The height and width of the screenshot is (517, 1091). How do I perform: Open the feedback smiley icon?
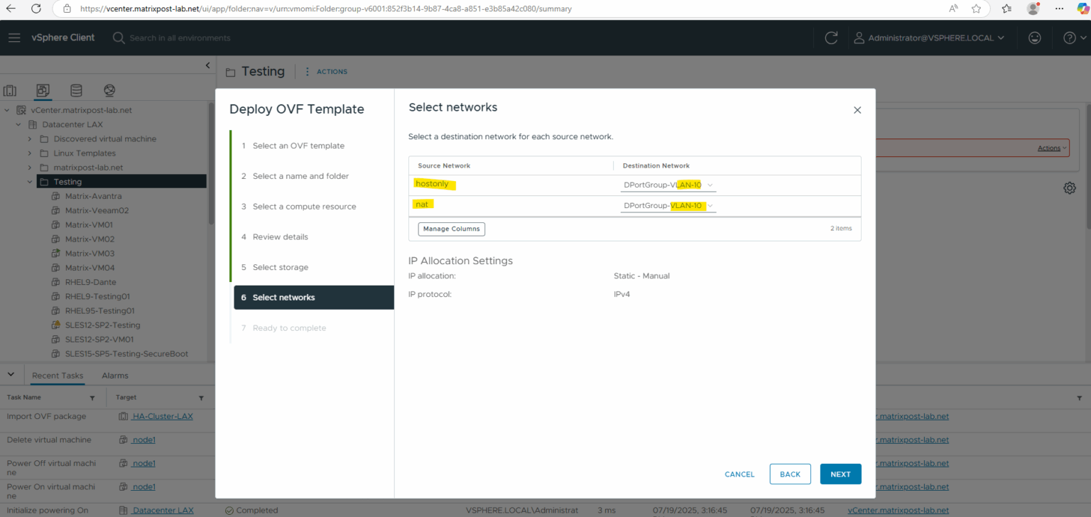click(1034, 38)
